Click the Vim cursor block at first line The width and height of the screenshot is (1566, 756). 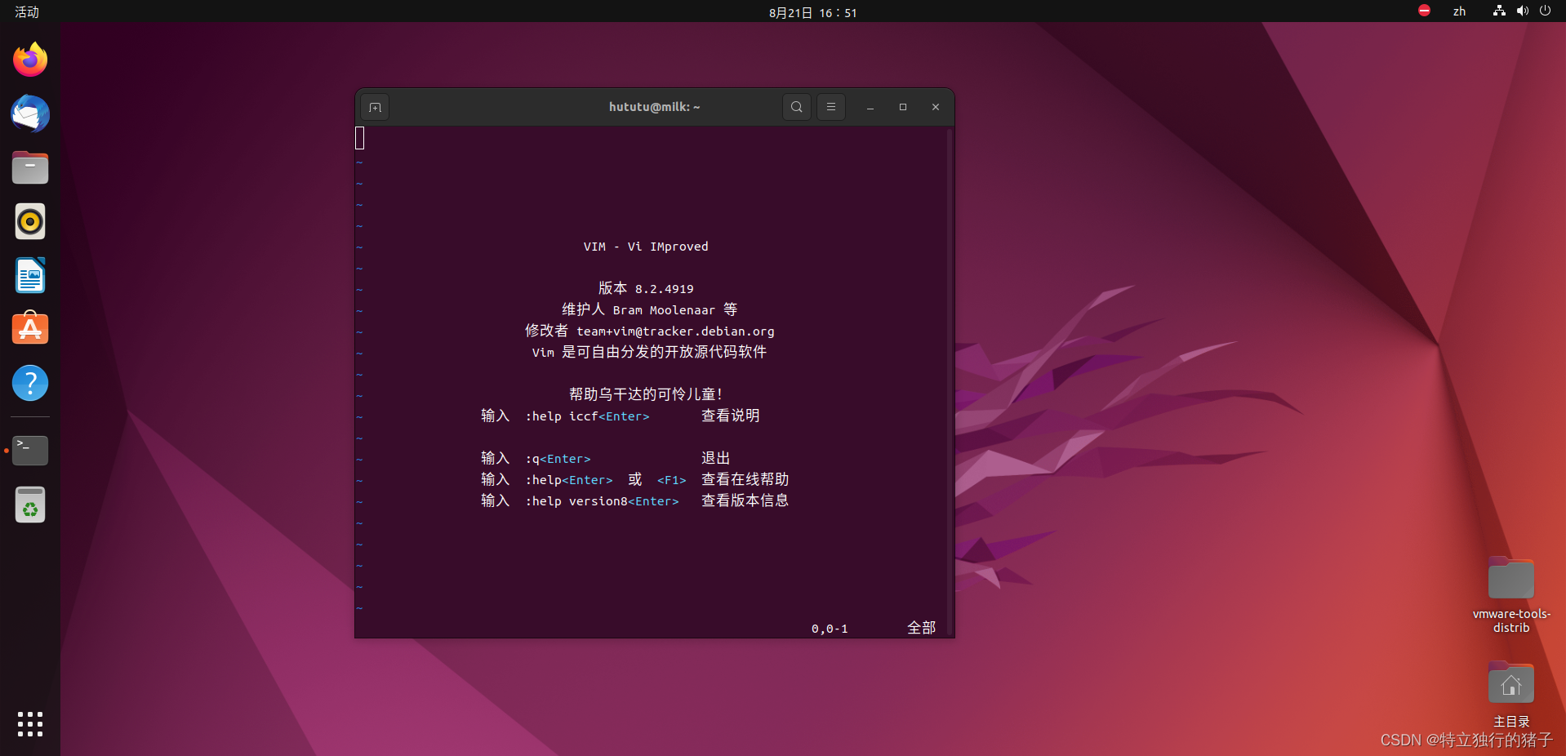pyautogui.click(x=360, y=138)
